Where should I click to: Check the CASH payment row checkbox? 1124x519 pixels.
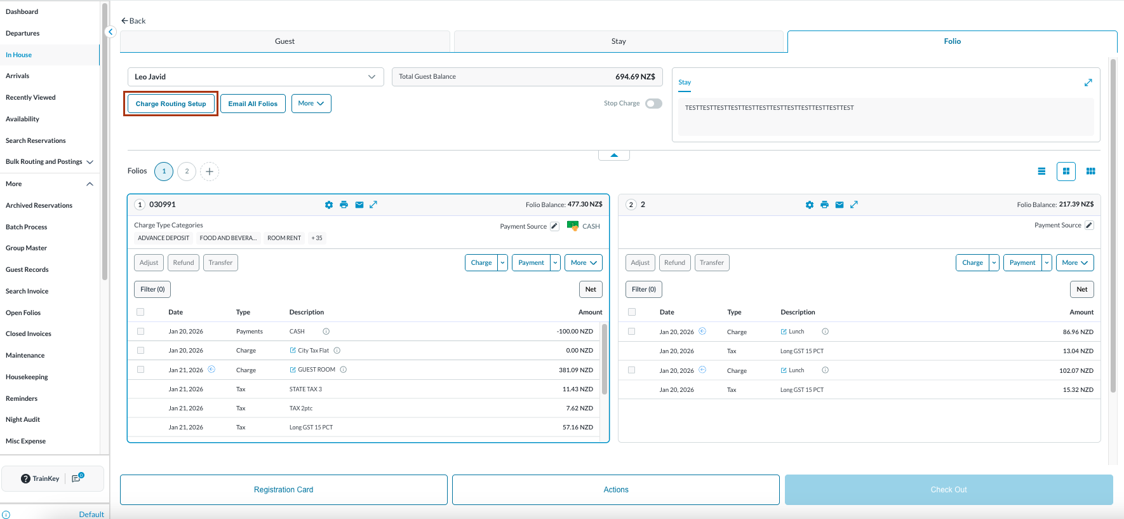141,332
